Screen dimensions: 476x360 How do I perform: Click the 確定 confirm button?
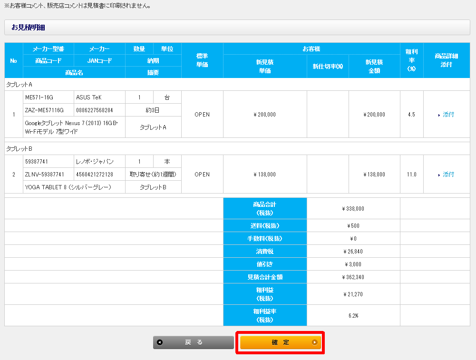point(280,342)
